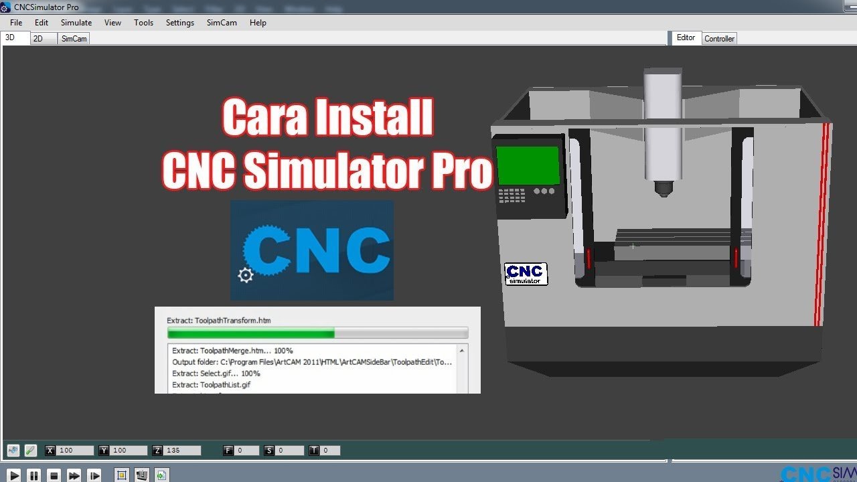The height and width of the screenshot is (482, 857).
Task: Click the F feed rate label icon
Action: (x=228, y=451)
